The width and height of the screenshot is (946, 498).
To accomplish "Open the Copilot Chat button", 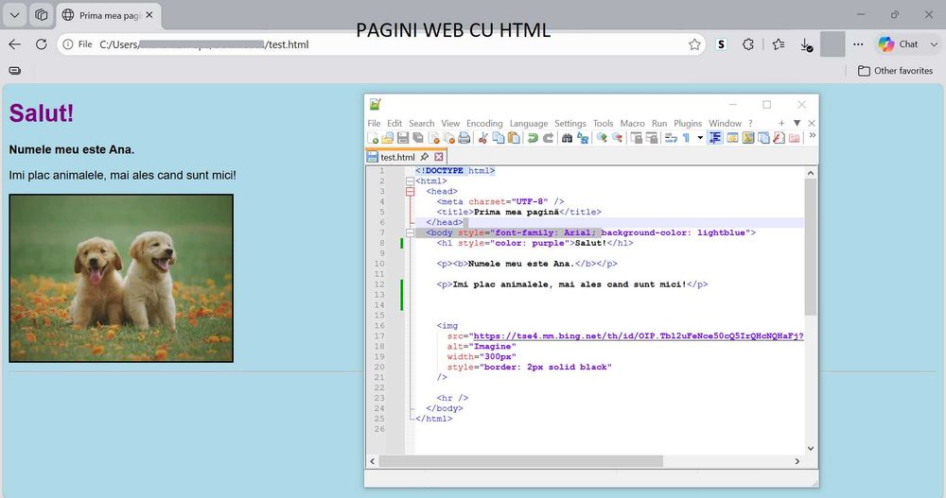I will [x=901, y=44].
